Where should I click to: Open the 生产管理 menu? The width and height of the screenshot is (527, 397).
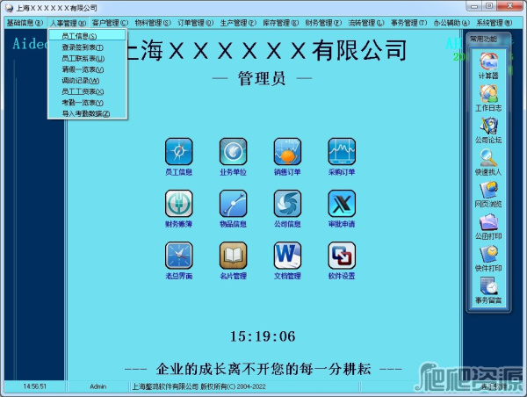[238, 23]
